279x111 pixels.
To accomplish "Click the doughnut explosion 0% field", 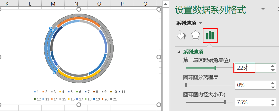I will (252, 85).
